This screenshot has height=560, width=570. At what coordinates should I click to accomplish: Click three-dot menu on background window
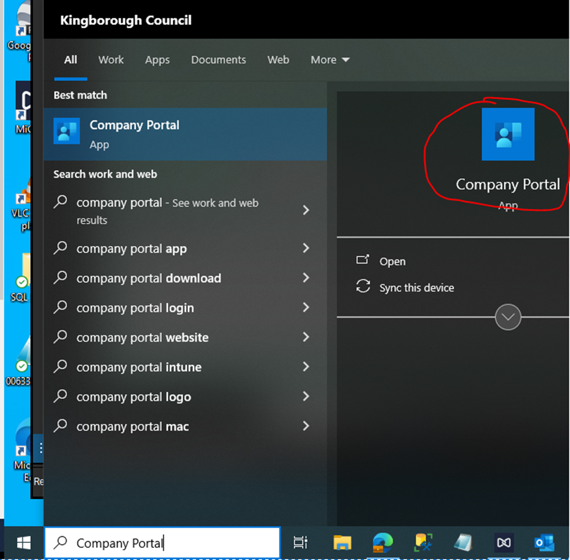pos(41,448)
